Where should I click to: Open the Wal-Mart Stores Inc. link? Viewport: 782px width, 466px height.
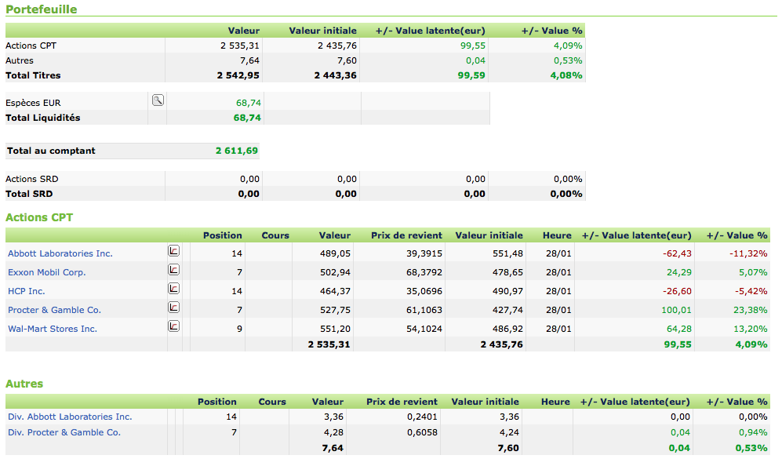(x=53, y=329)
